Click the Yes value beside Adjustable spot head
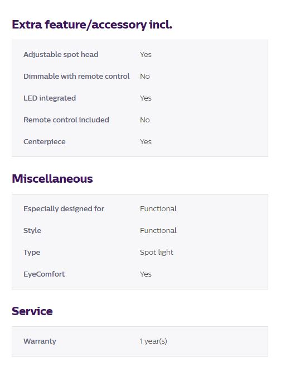Viewport: 300px width, 366px height. [x=146, y=55]
